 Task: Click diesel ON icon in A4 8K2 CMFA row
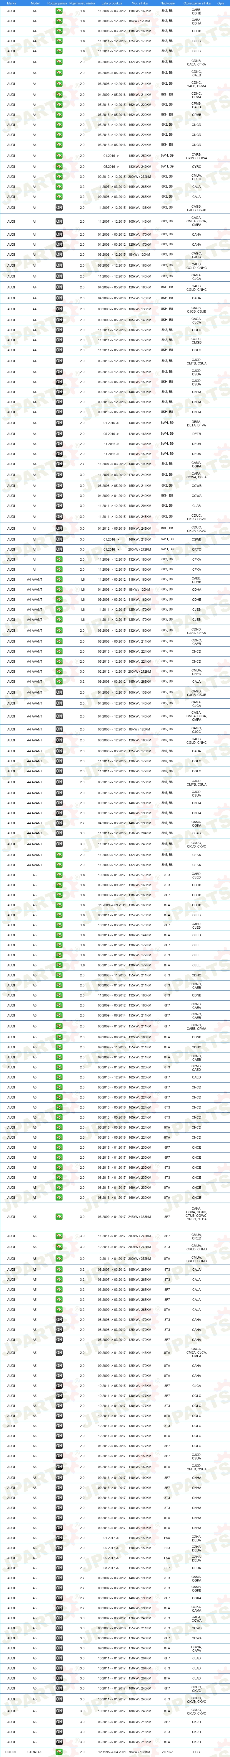tap(59, 222)
